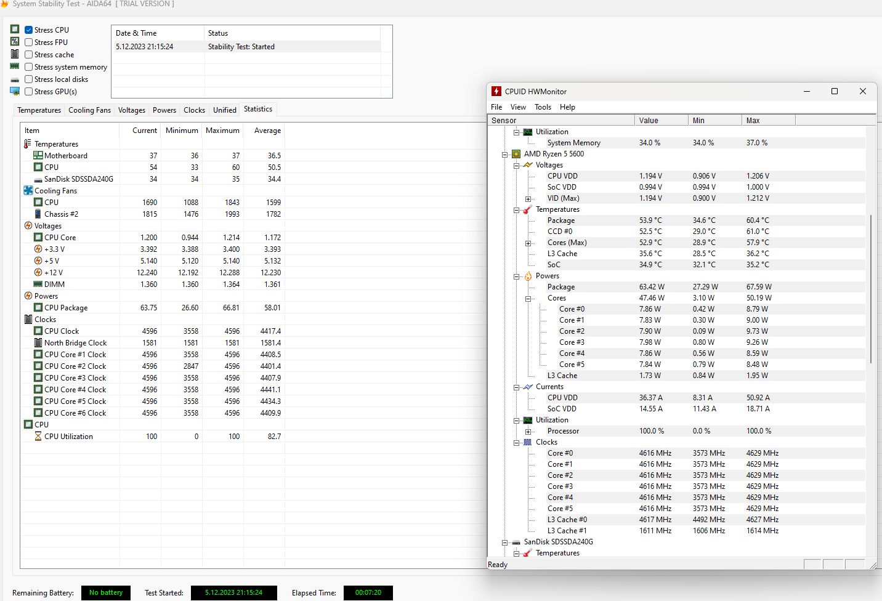Image resolution: width=882 pixels, height=601 pixels.
Task: Click the CPU Utilization hourglass icon
Action: click(x=38, y=437)
